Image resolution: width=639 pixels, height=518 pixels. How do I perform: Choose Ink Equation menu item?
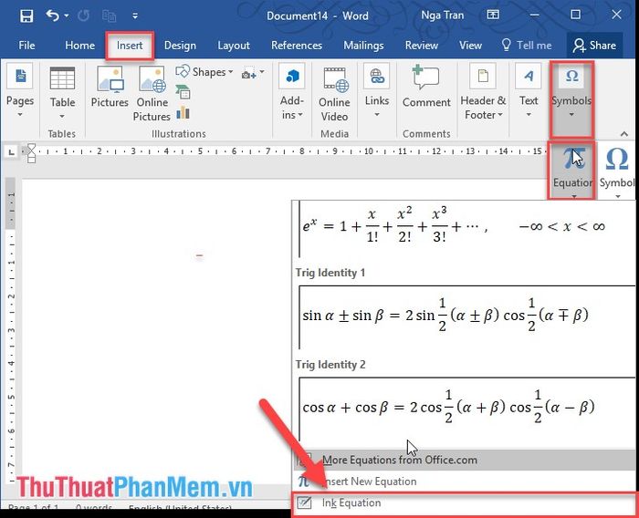465,502
